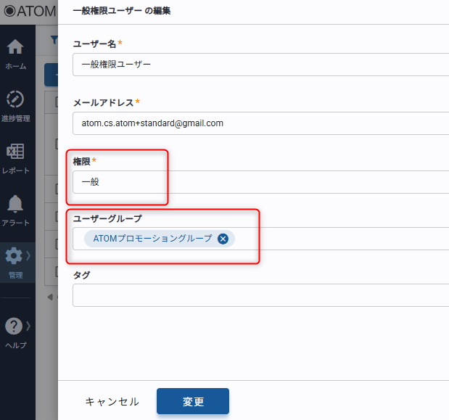449x420 pixels.
Task: Remove the ATOMプロモーショングループ chip with its x icon
Action: [x=223, y=239]
